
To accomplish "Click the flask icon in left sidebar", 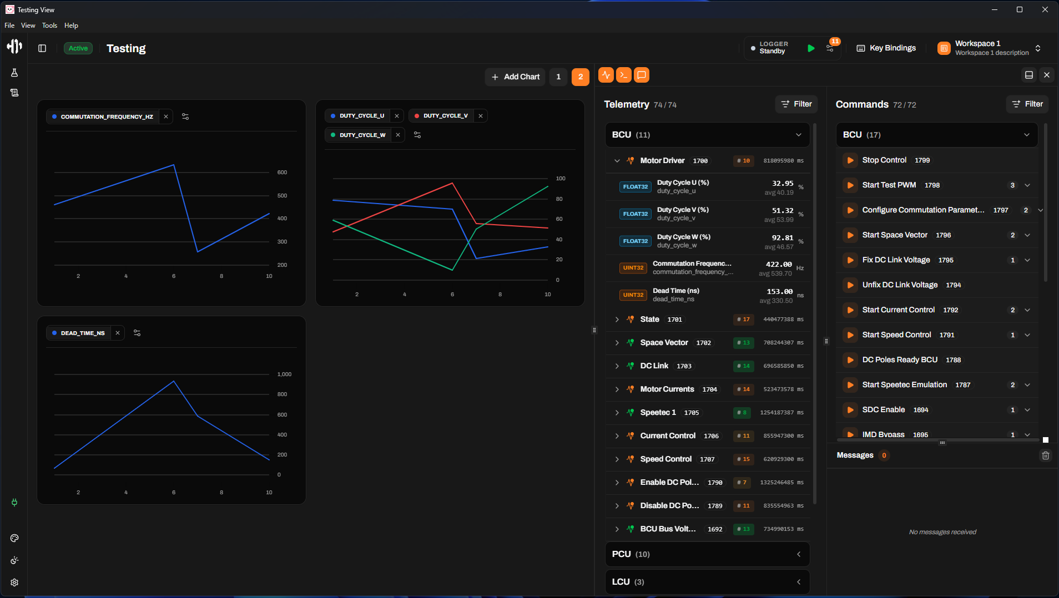I will coord(14,73).
